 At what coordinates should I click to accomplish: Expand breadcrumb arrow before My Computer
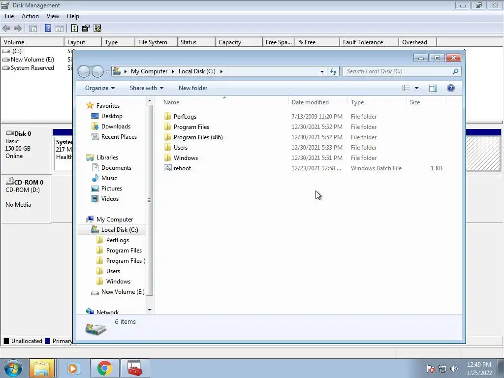pyautogui.click(x=126, y=71)
